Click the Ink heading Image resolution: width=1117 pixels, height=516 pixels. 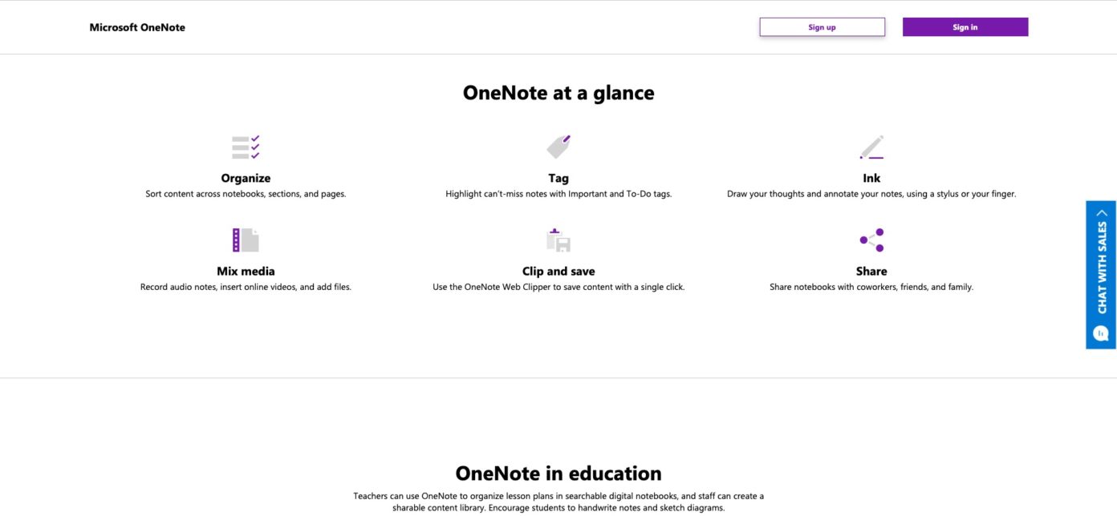coord(871,177)
